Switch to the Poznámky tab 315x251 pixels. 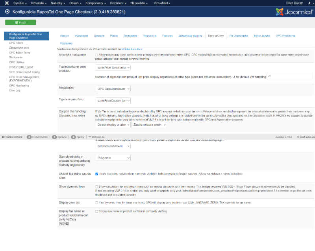pos(66,43)
